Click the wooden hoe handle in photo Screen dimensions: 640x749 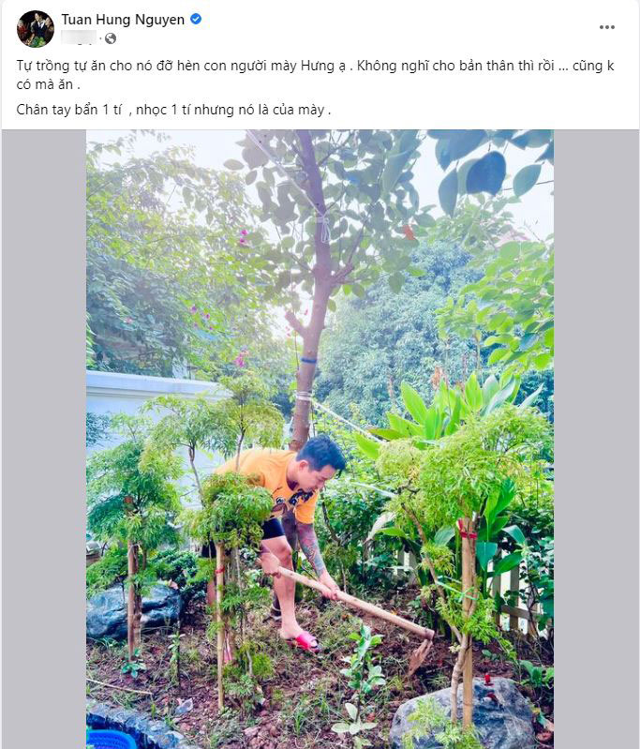[354, 604]
